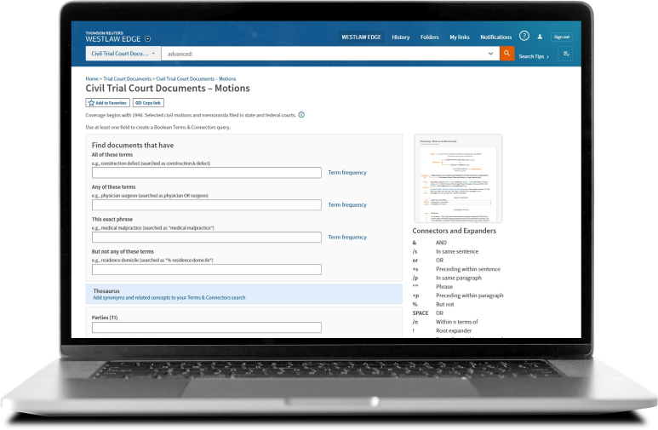The image size is (658, 430).
Task: Click the Westlaw Edge logo
Action: 113,38
